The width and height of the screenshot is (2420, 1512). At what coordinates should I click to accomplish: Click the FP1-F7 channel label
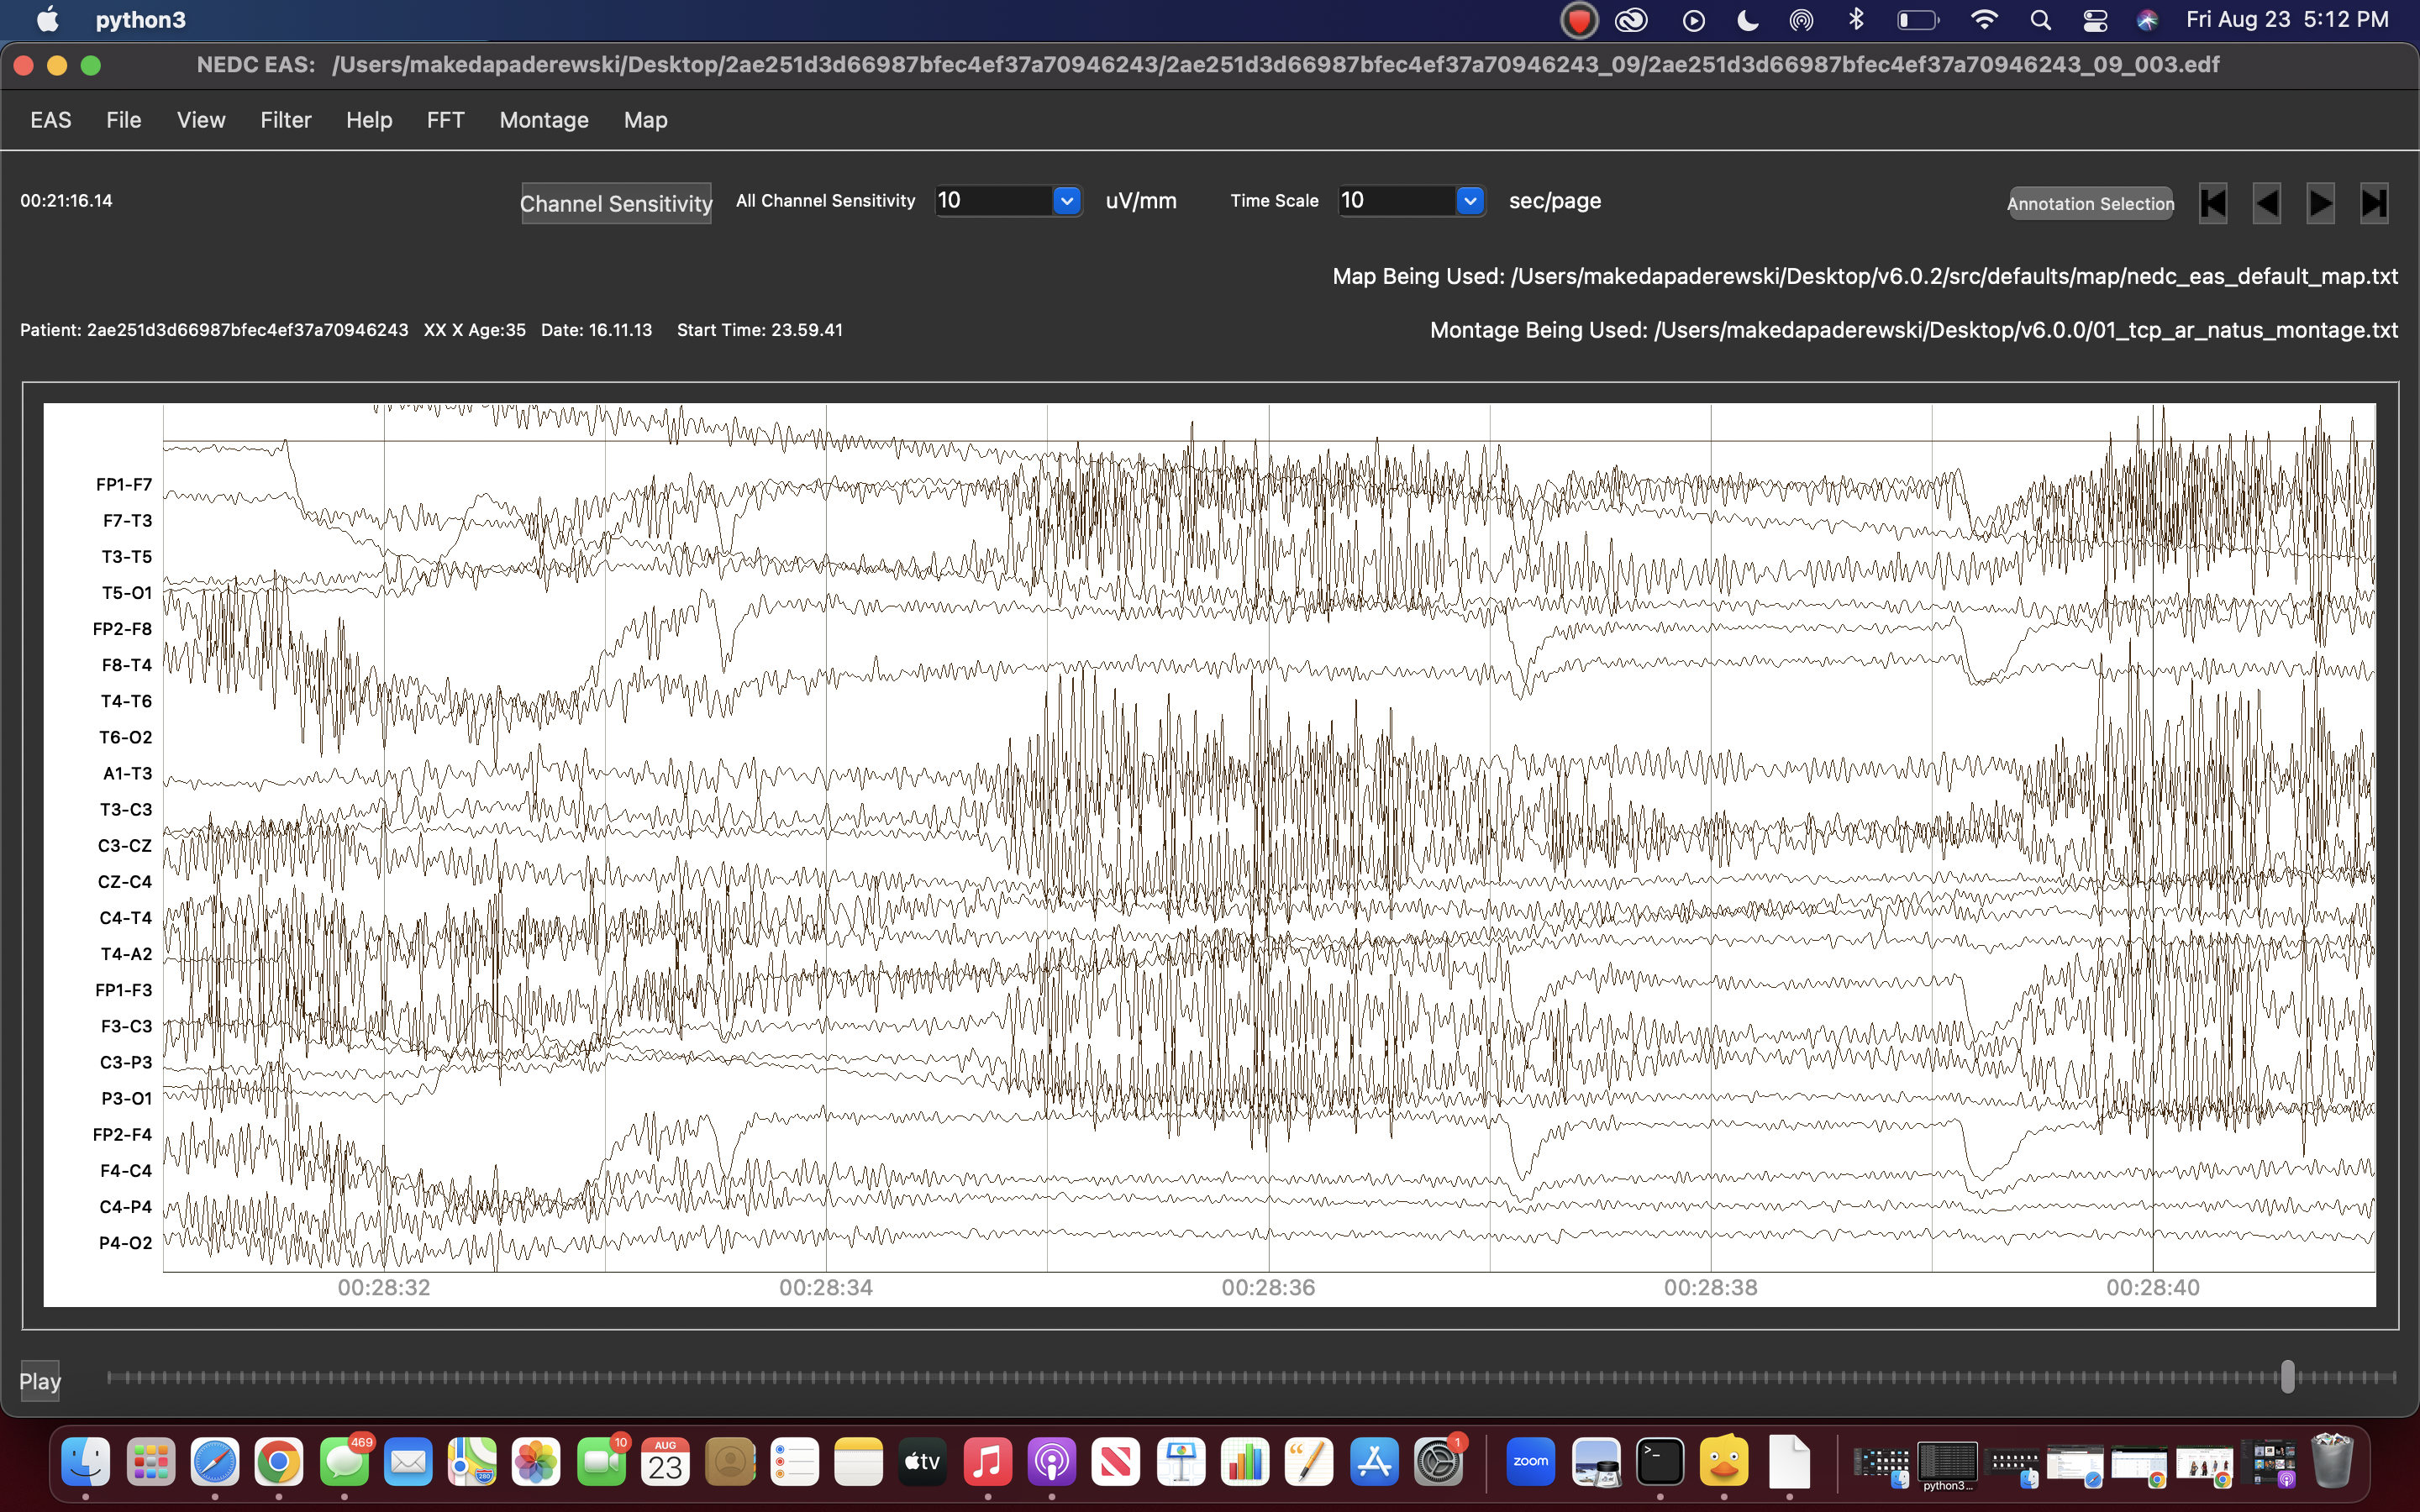124,485
